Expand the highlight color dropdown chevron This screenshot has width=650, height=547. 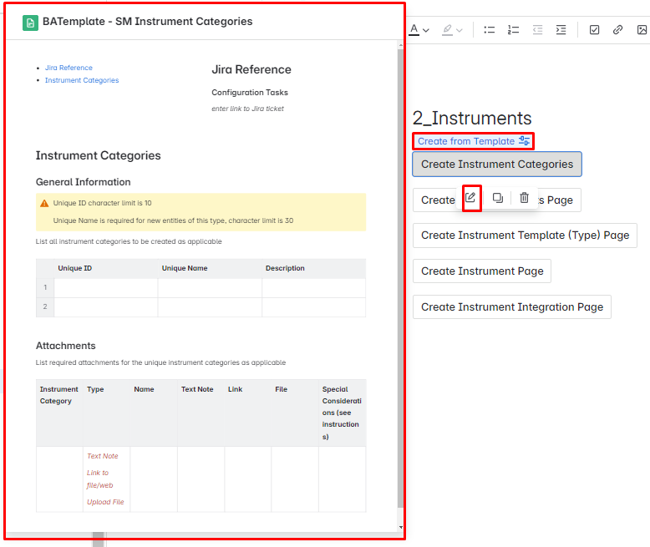point(460,30)
